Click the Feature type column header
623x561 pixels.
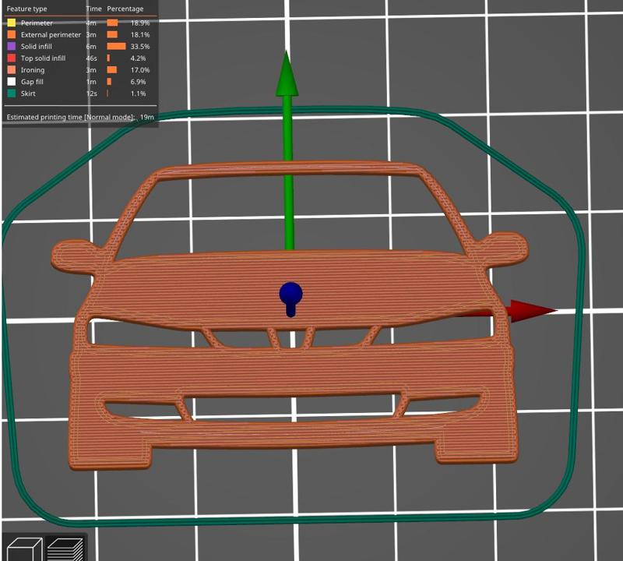(x=26, y=9)
